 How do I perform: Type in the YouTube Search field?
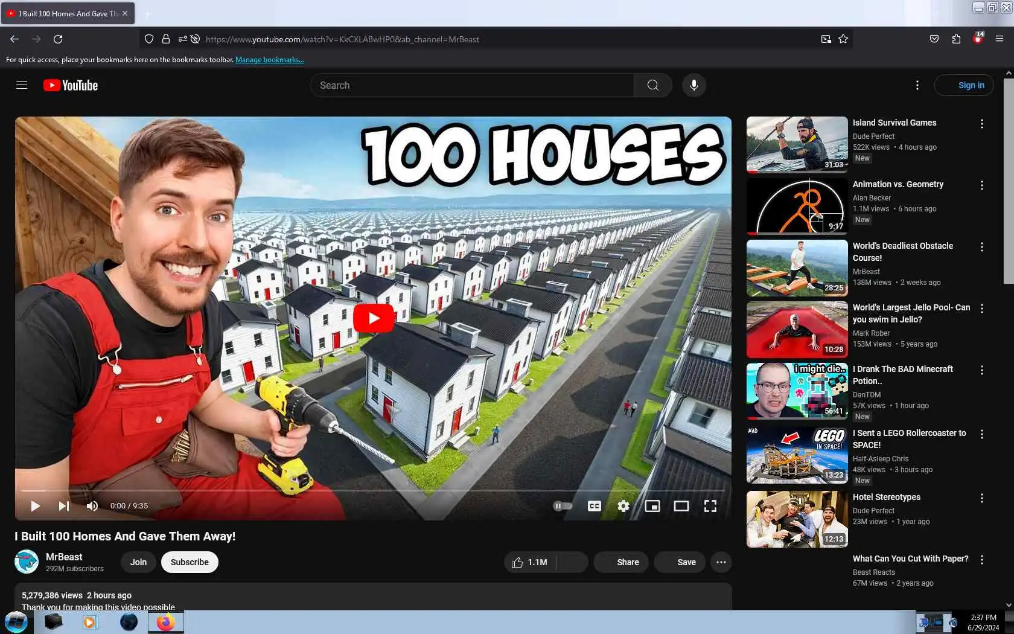(x=473, y=85)
